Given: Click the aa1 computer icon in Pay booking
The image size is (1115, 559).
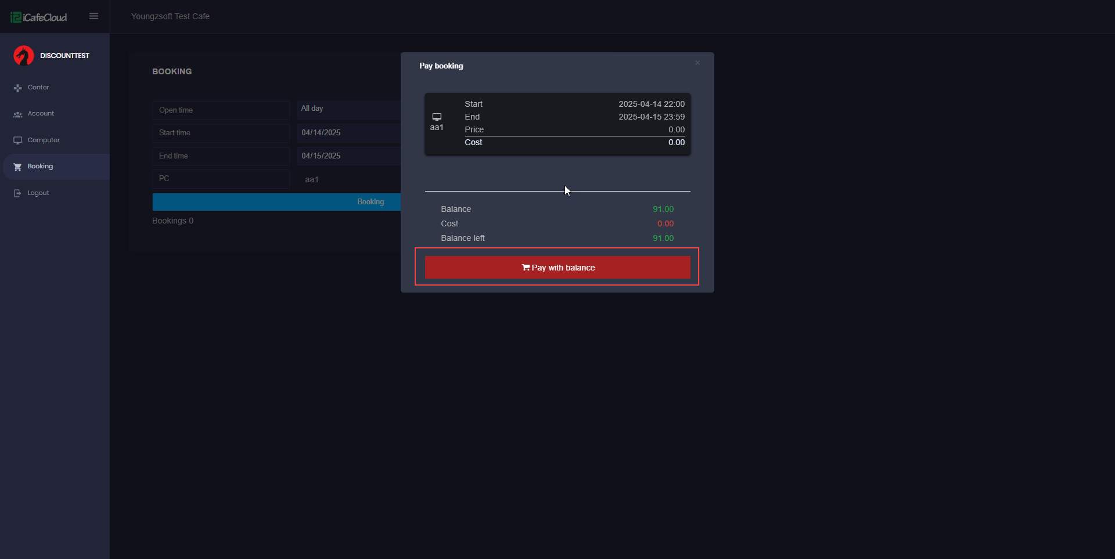Looking at the screenshot, I should (437, 117).
